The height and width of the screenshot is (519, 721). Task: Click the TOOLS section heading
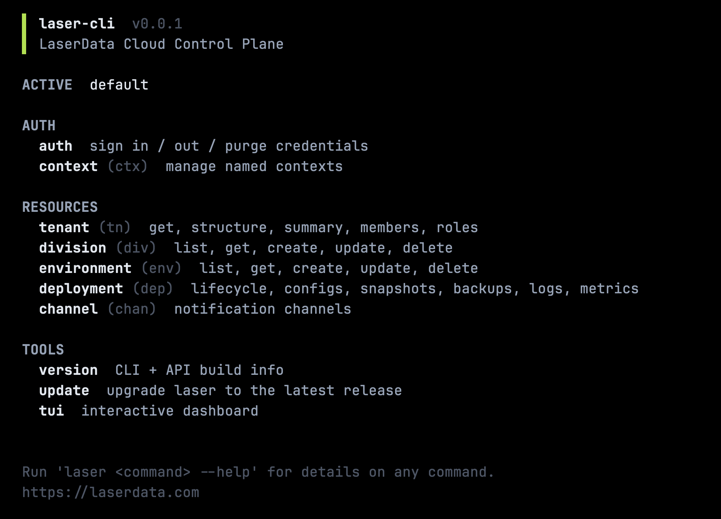pos(43,350)
